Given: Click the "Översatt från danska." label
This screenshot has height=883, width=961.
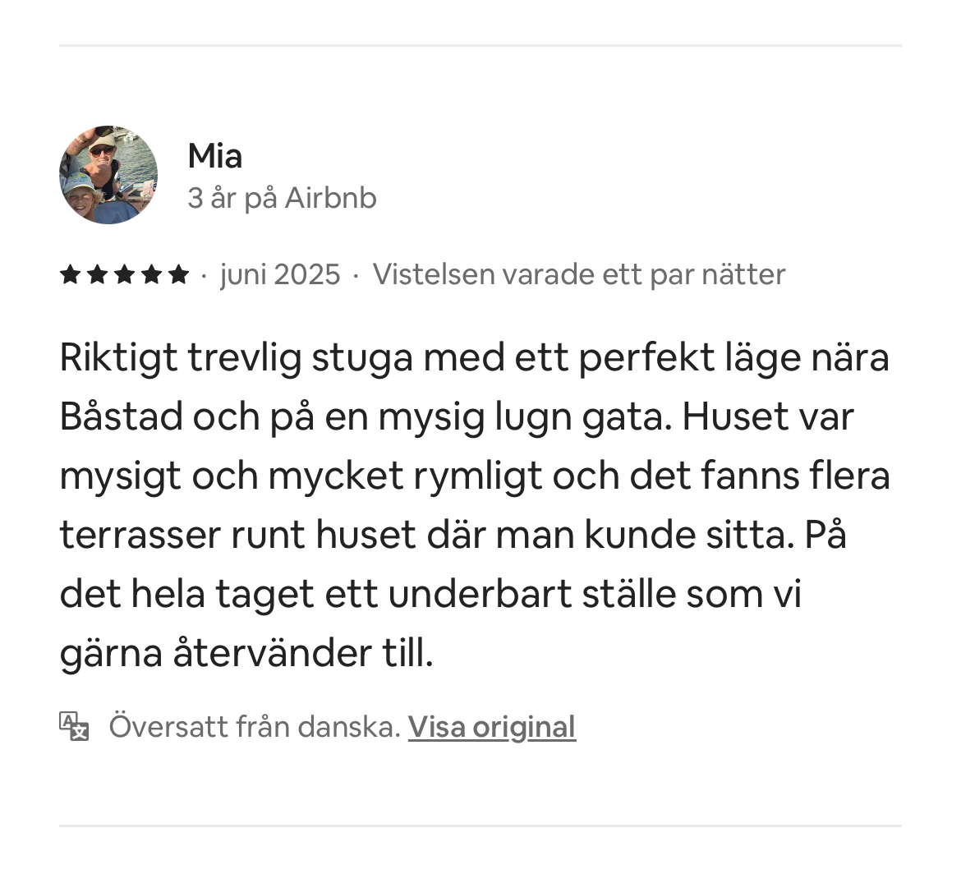Looking at the screenshot, I should (255, 727).
